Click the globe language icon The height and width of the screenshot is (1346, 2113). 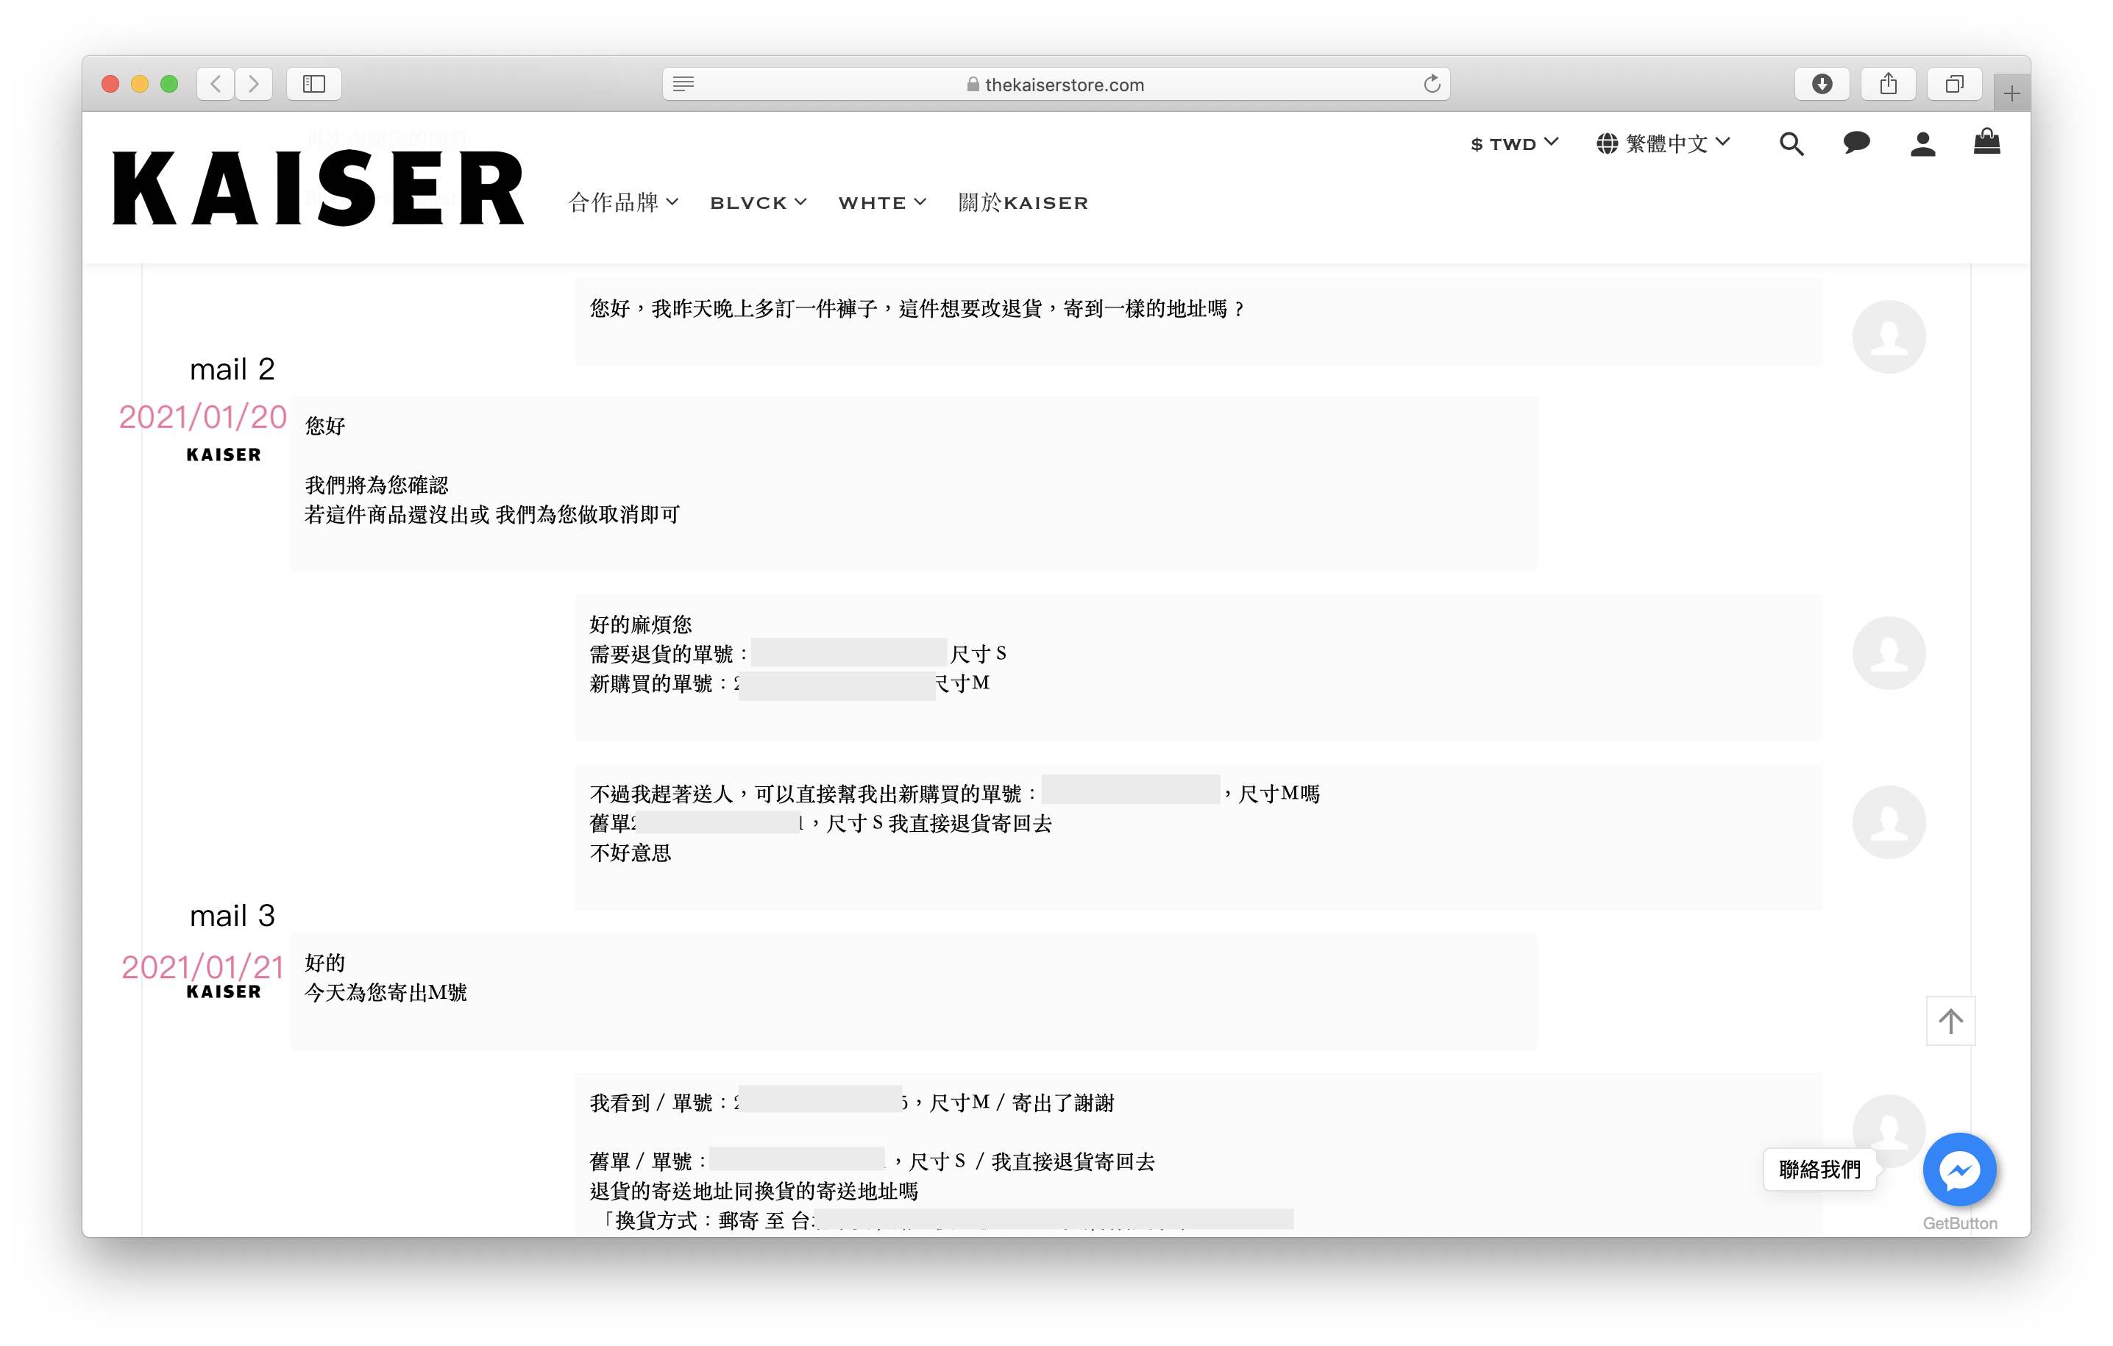1607,143
